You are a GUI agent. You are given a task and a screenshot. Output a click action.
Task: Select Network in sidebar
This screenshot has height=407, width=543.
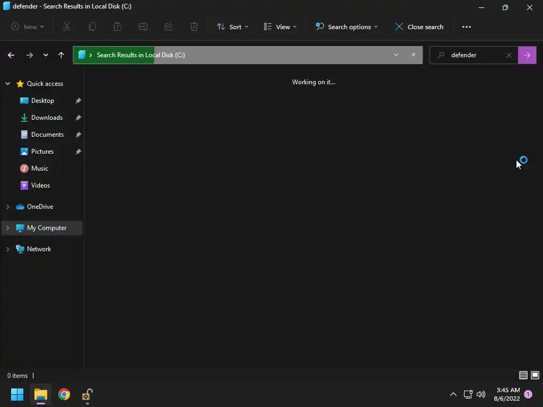39,249
